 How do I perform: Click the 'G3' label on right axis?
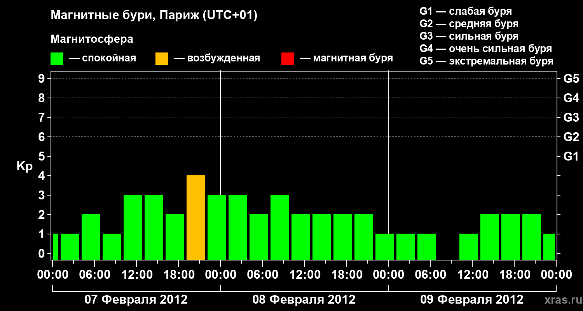click(571, 118)
